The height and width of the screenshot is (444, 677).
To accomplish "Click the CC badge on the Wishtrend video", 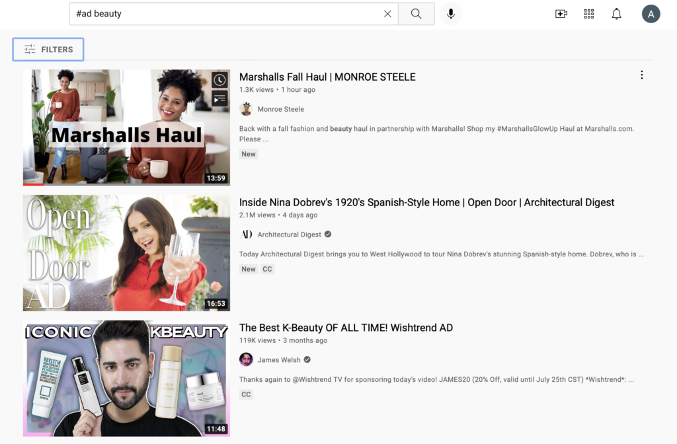I will click(x=246, y=394).
